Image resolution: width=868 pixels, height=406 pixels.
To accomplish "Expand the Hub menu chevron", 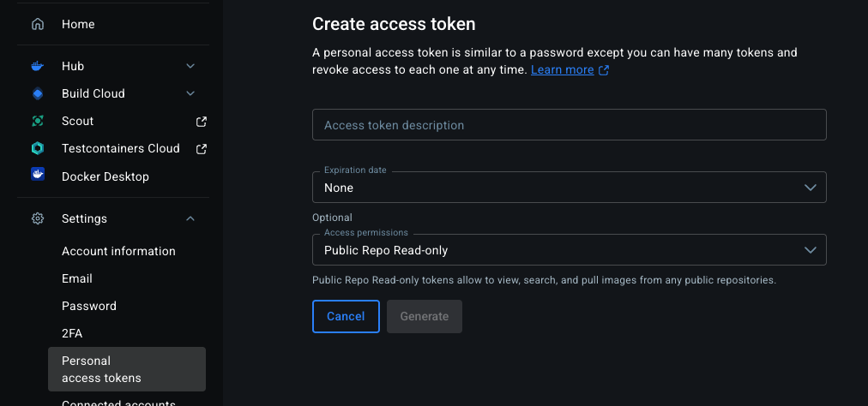I will (x=190, y=66).
